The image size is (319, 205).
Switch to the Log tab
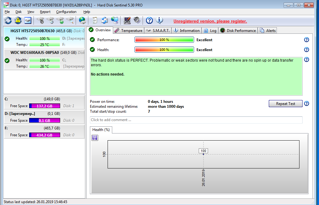(x=210, y=30)
